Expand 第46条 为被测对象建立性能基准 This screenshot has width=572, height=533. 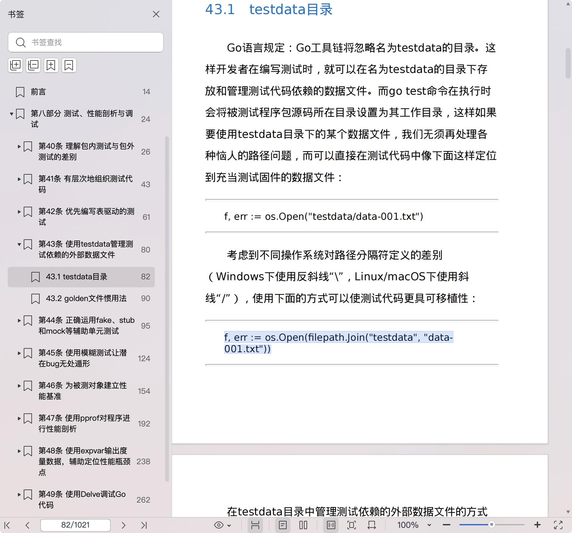[x=19, y=386]
